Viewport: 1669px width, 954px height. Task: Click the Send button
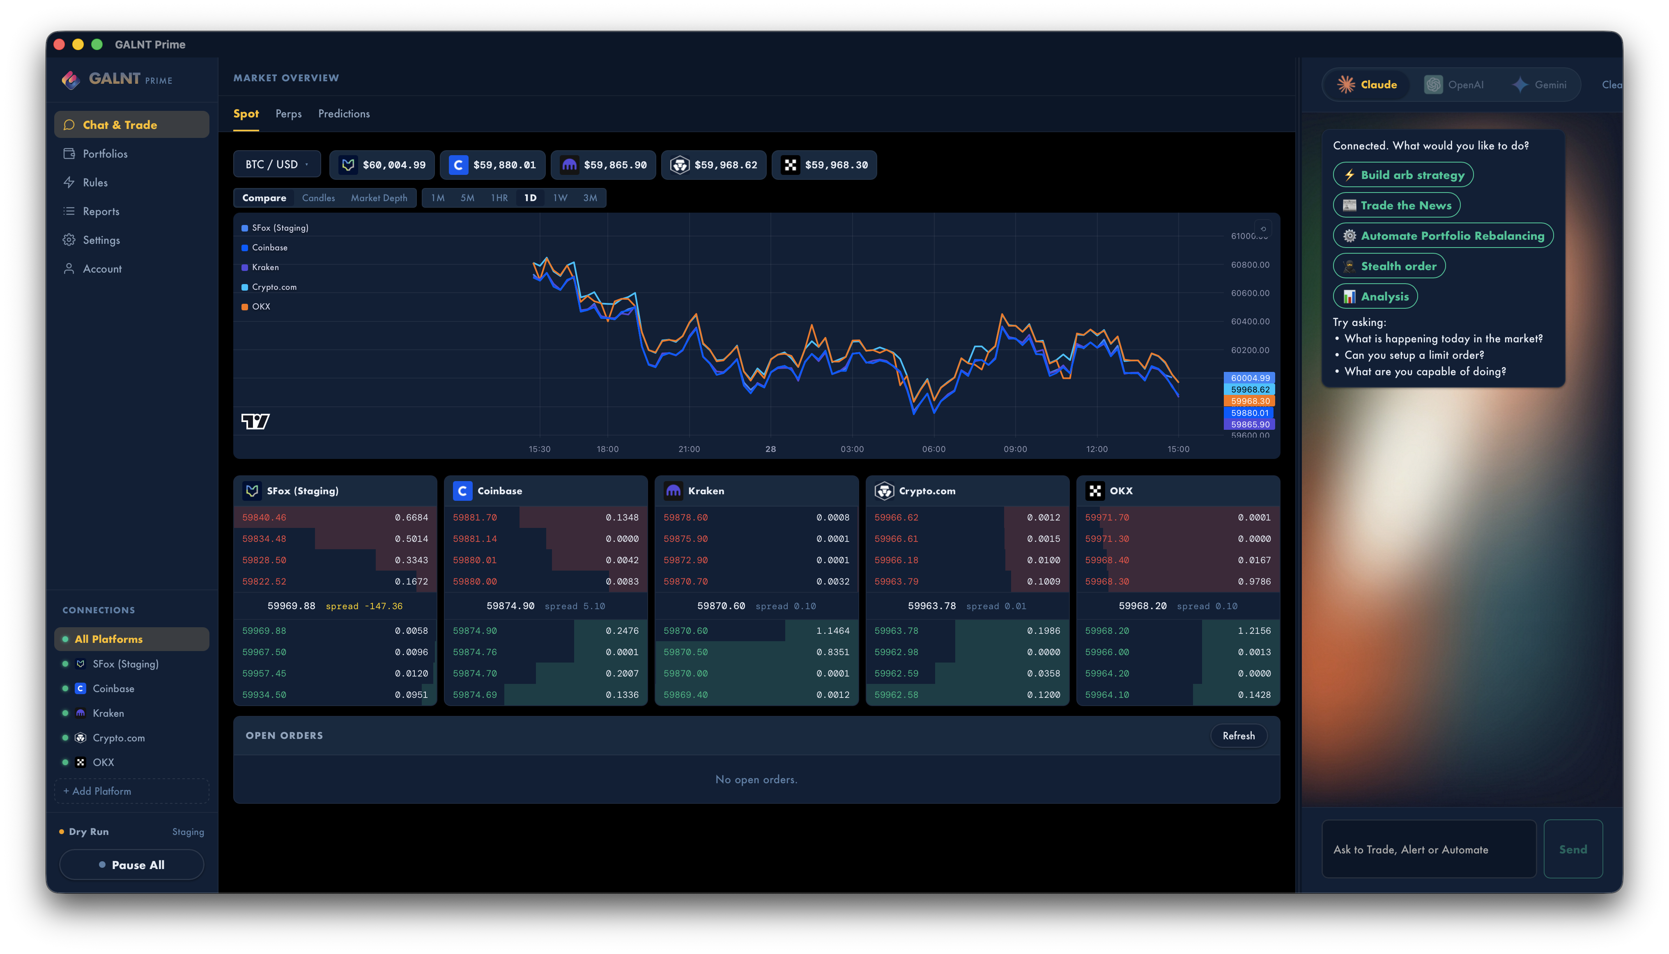pyautogui.click(x=1572, y=849)
